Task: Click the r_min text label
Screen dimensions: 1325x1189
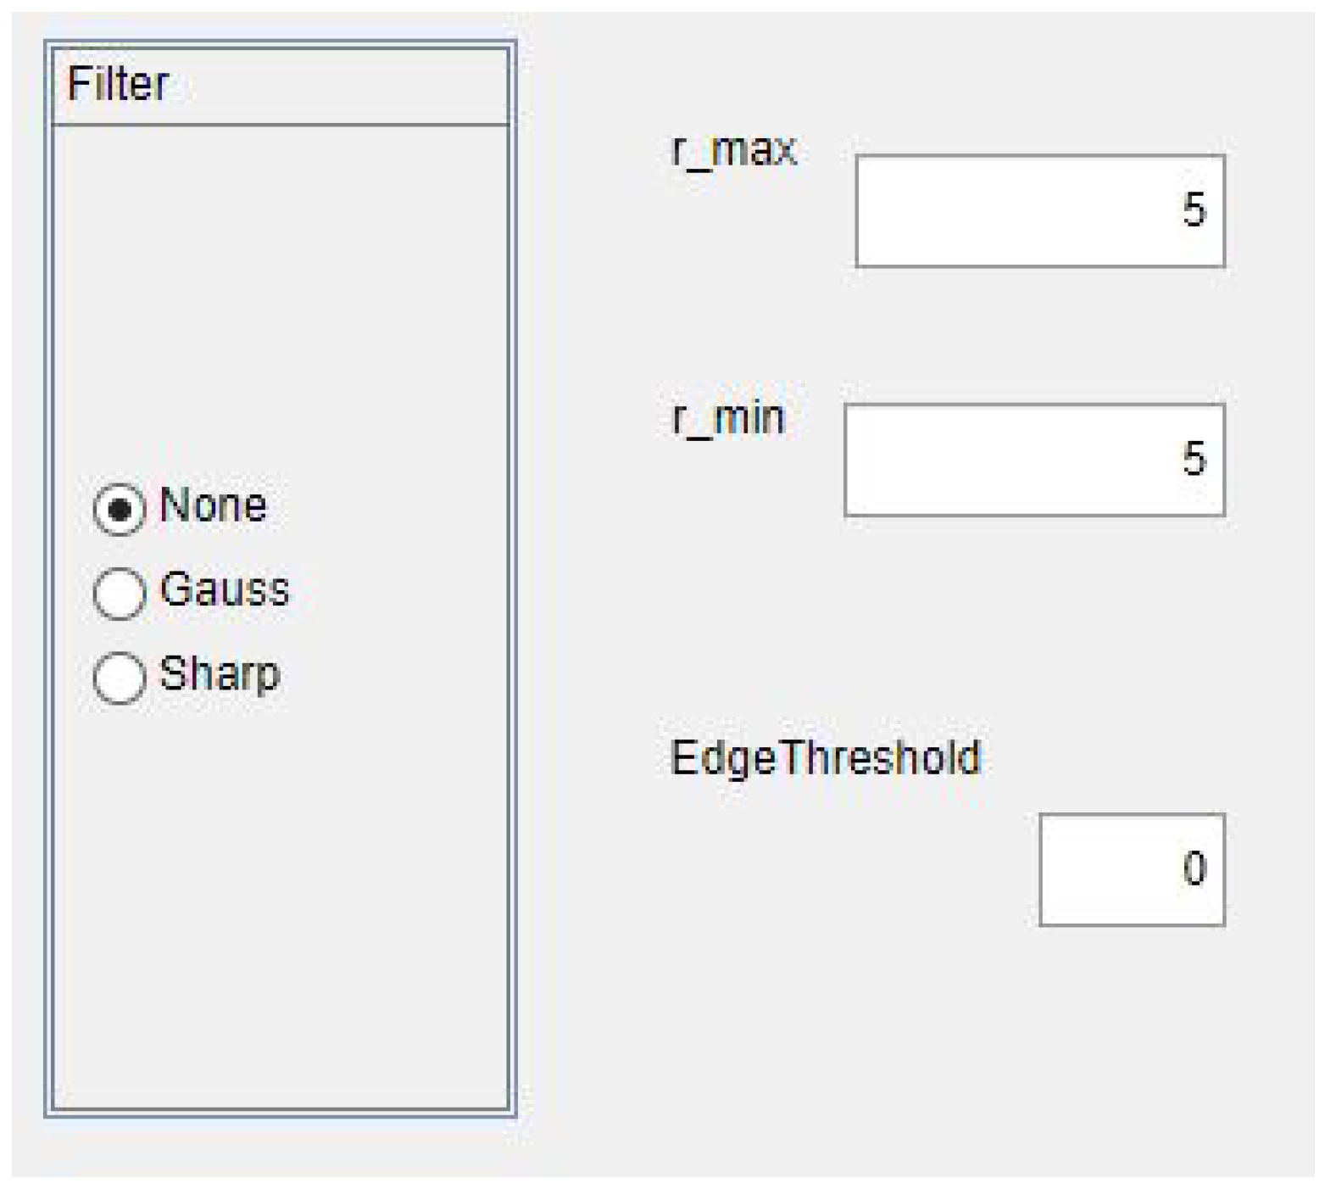Action: [x=729, y=419]
